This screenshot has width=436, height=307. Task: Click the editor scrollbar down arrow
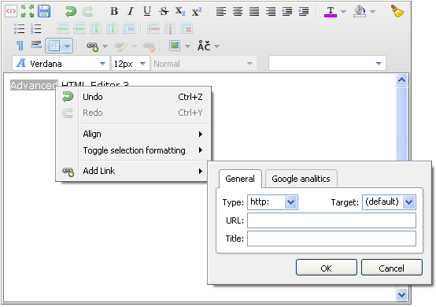401,294
